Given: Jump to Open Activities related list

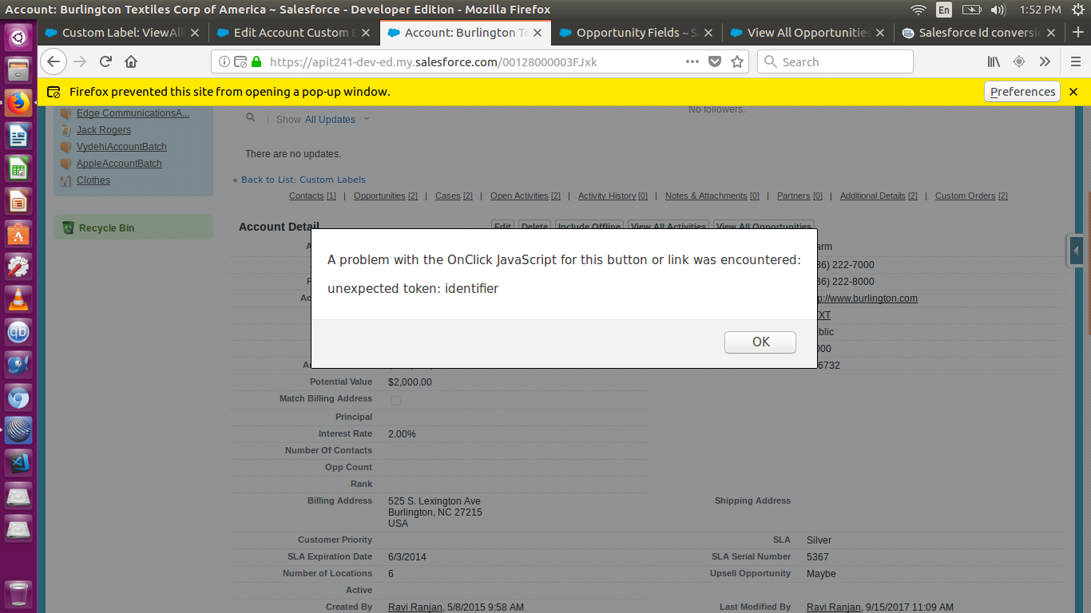Looking at the screenshot, I should click(526, 196).
